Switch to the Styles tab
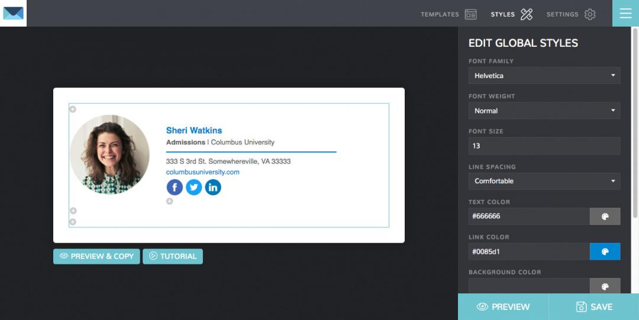 [512, 14]
